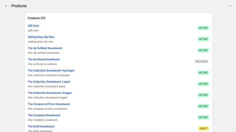This screenshot has height=132, width=236.
Task: Open the Gift Card product link
Action: pyautogui.click(x=33, y=26)
